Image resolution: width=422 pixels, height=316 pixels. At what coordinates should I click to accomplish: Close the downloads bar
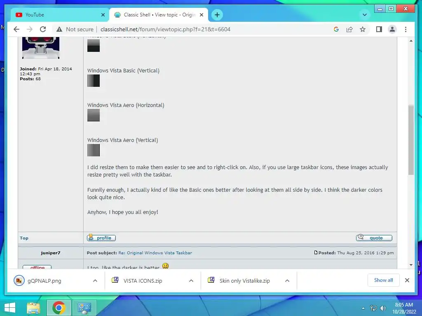click(407, 280)
